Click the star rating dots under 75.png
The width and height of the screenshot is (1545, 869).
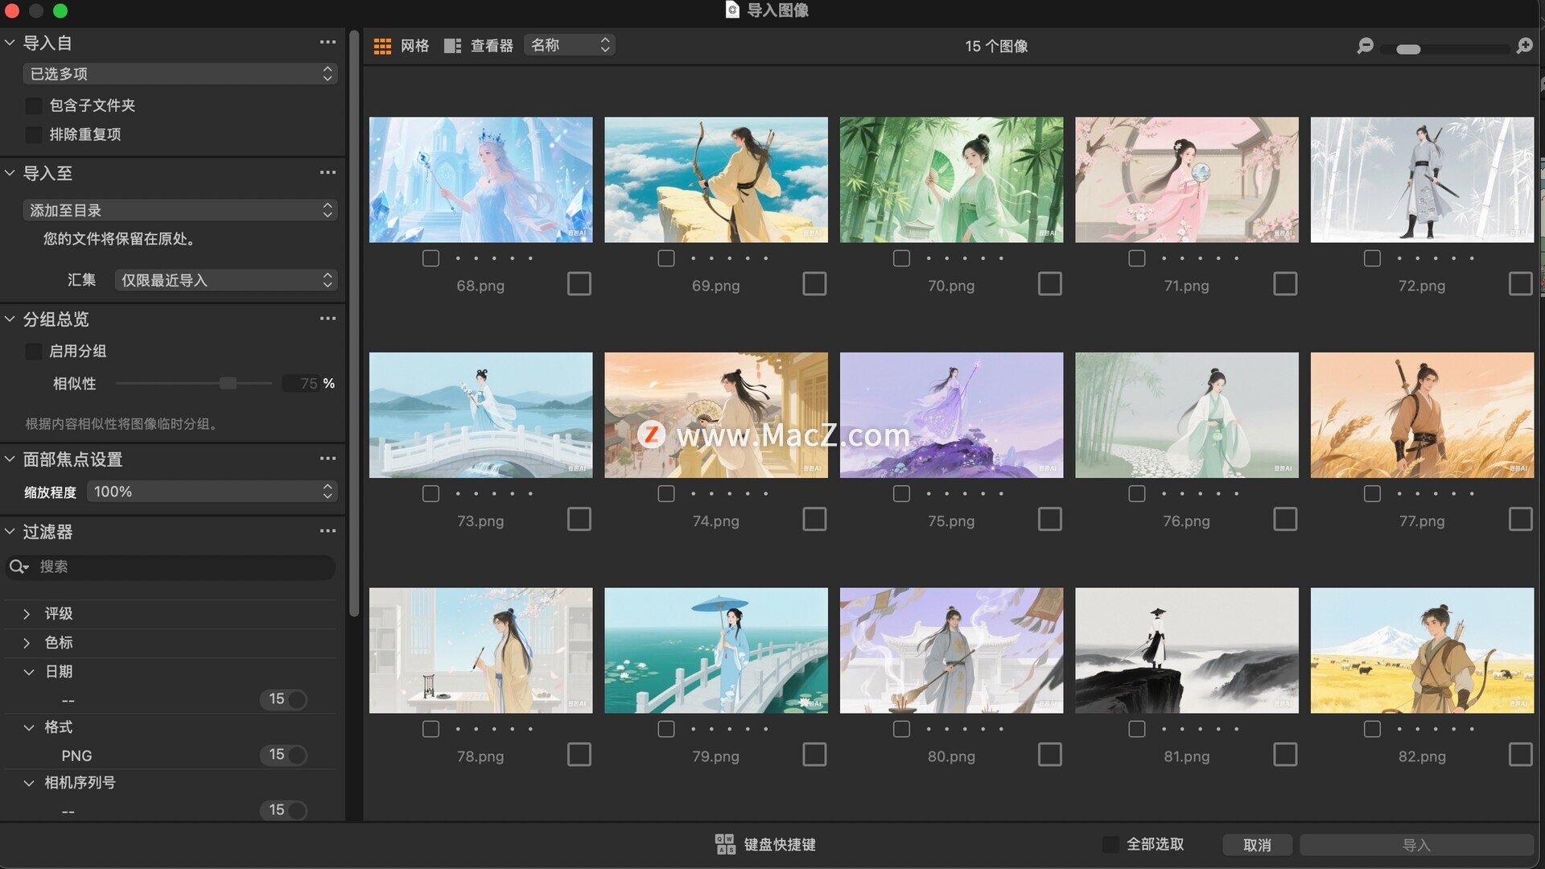click(x=965, y=493)
